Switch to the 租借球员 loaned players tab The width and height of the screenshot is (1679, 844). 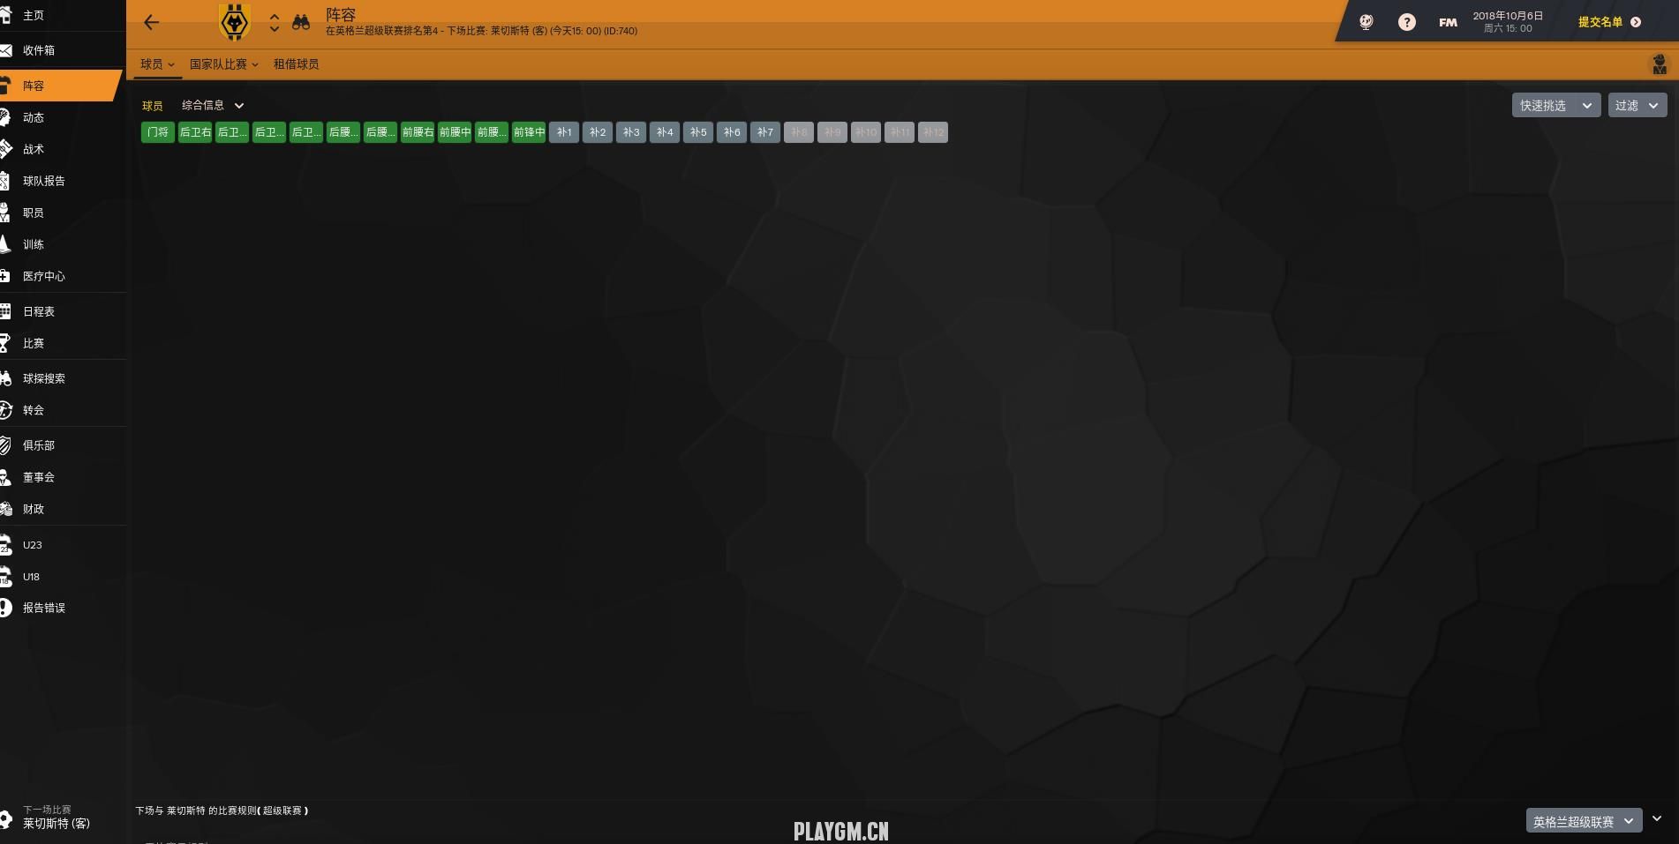point(296,64)
